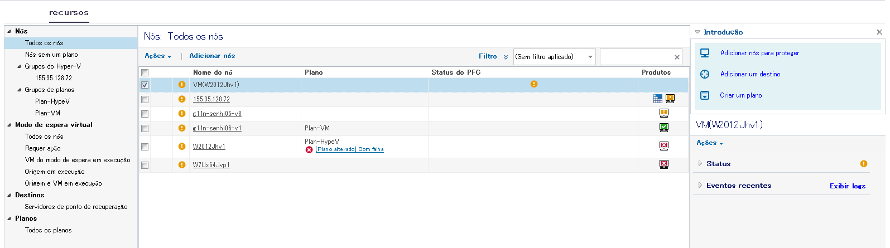Click the plan icon beside Criar um plano

(x=705, y=95)
